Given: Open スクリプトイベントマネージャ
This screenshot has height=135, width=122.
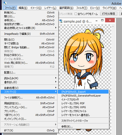Looking at the screenshot, I should [x=83, y=121].
